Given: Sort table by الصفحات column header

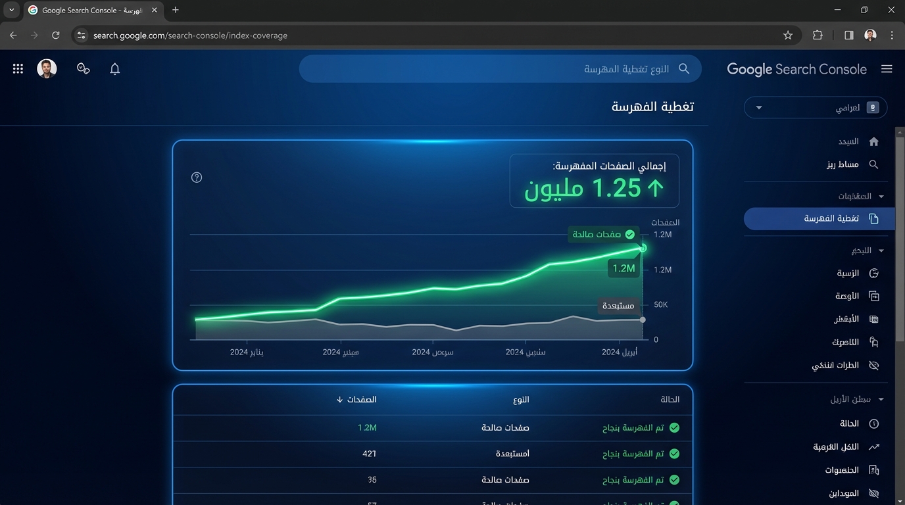Looking at the screenshot, I should pos(357,399).
